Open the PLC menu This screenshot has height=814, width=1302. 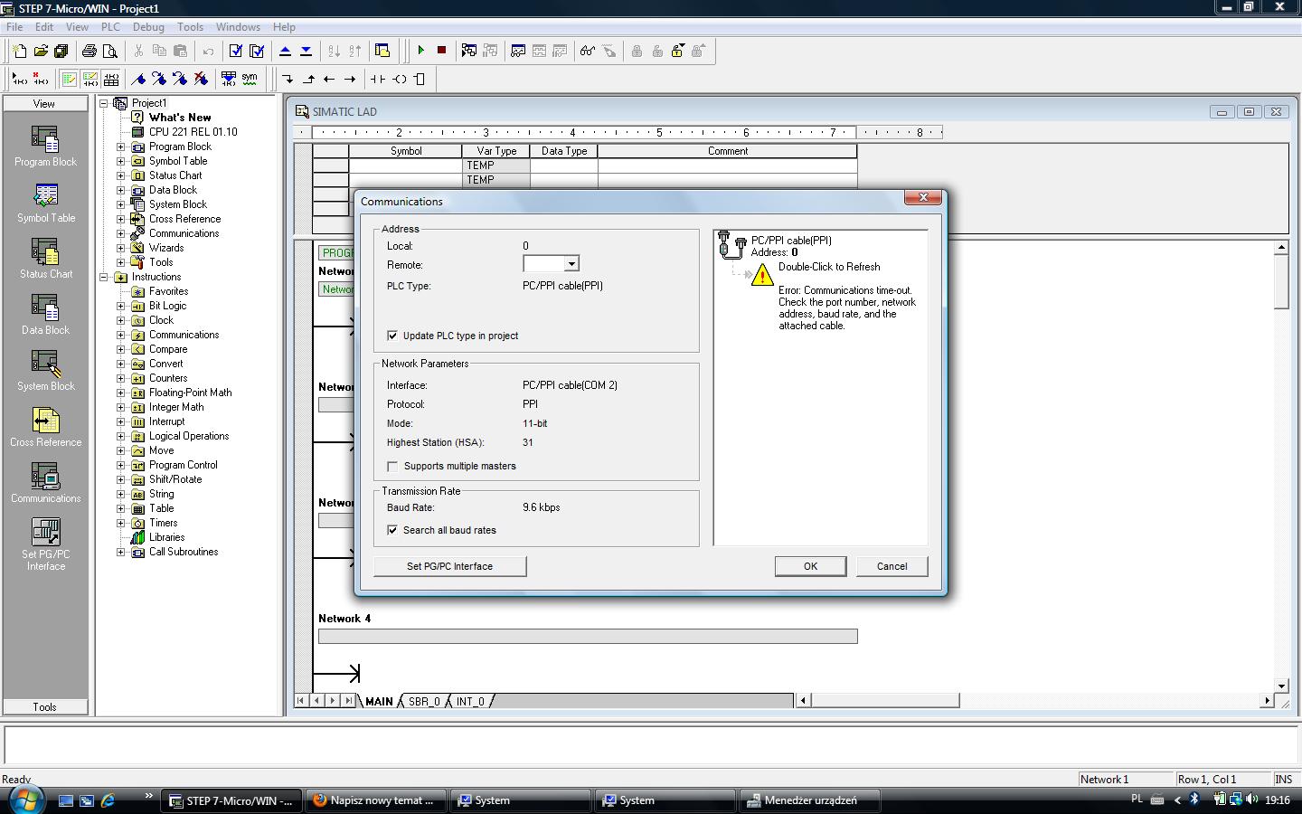(x=110, y=27)
